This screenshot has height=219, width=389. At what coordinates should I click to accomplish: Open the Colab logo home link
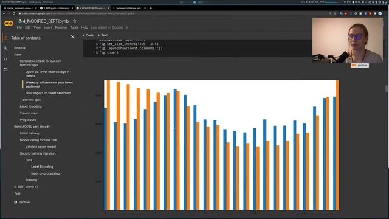click(9, 23)
